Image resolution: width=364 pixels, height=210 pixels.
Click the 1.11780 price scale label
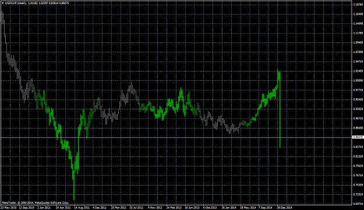(x=358, y=33)
